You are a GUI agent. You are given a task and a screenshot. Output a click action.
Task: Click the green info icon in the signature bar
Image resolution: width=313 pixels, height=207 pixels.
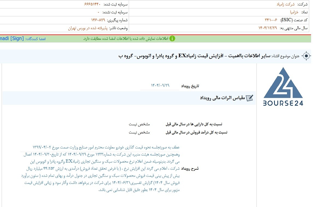172,39
